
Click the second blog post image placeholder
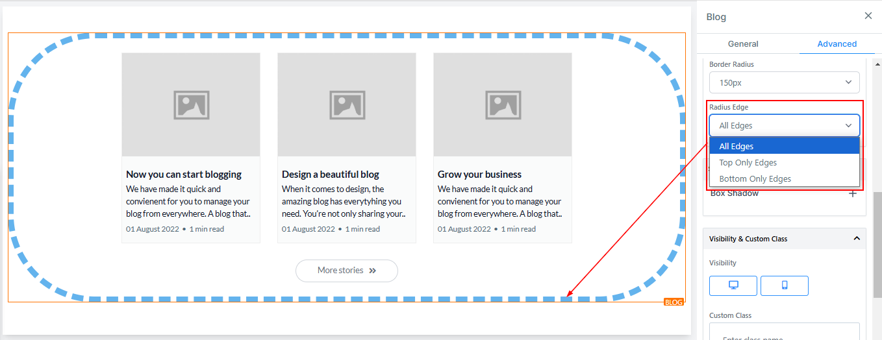pyautogui.click(x=347, y=104)
